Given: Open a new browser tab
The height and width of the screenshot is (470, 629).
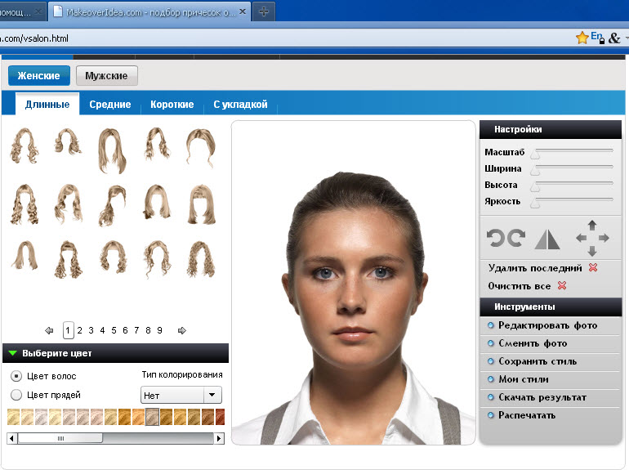Looking at the screenshot, I should 264,11.
